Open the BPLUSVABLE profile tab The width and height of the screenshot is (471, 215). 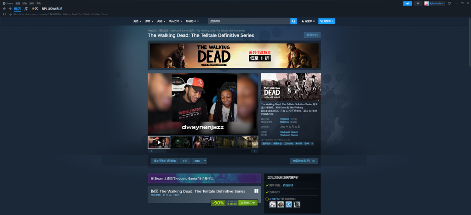[x=52, y=9]
